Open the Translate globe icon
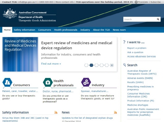This screenshot has width=164, height=122. (136, 2)
